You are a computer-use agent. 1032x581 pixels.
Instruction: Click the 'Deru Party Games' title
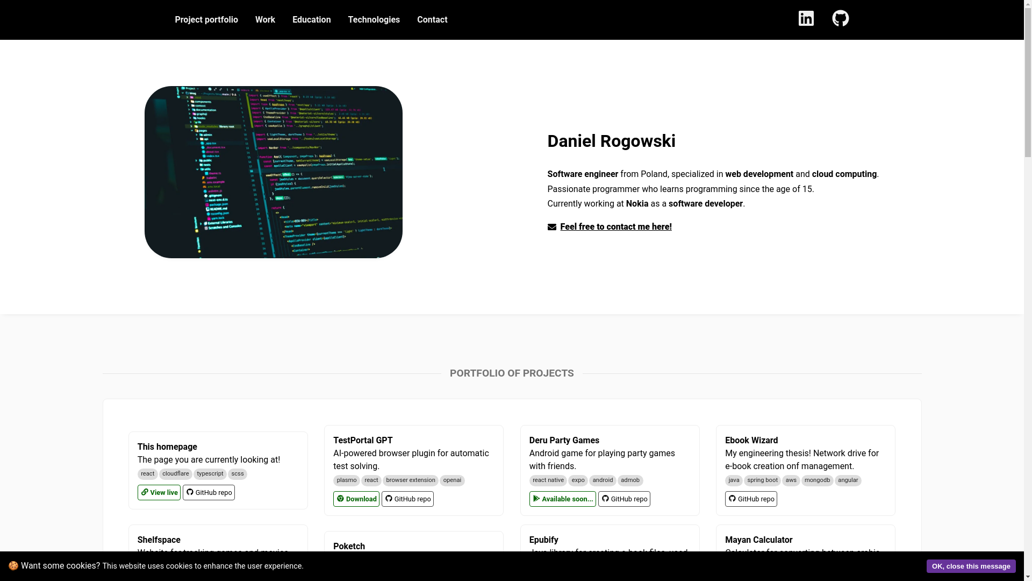click(564, 441)
